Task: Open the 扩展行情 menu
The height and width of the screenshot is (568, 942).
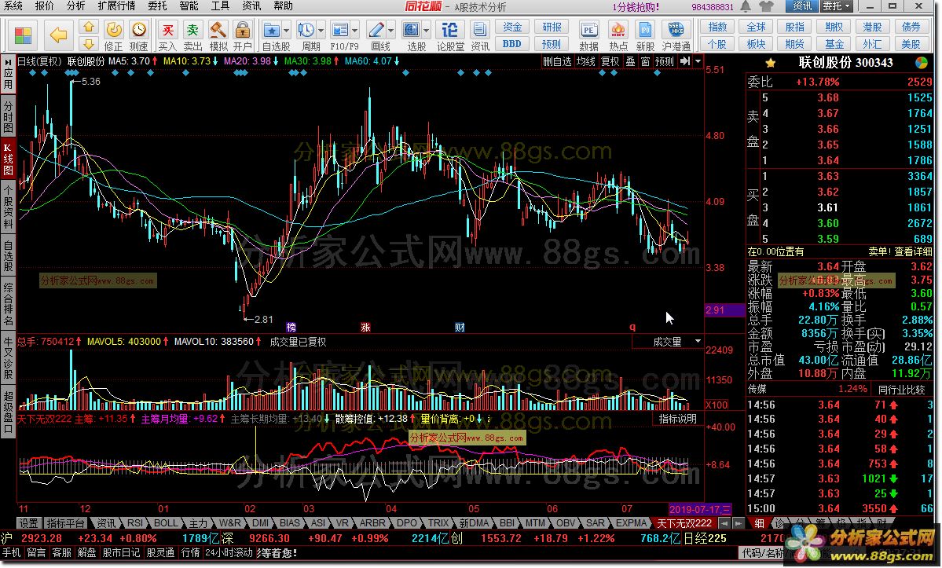Action: point(116,6)
